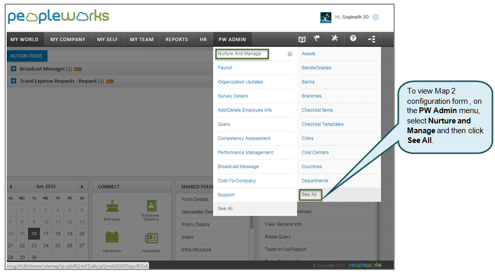The width and height of the screenshot is (495, 272).
Task: Click the shared folders scrollbar
Action: (x=252, y=223)
